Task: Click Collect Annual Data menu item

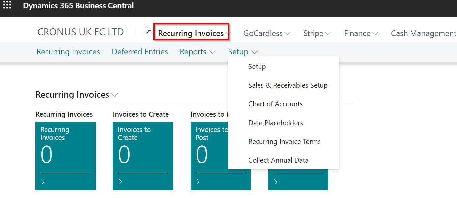Action: pyautogui.click(x=278, y=160)
